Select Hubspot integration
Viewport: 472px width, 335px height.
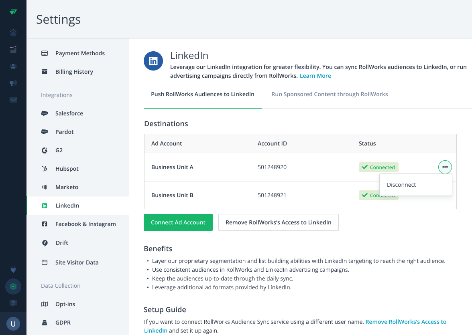(x=67, y=169)
